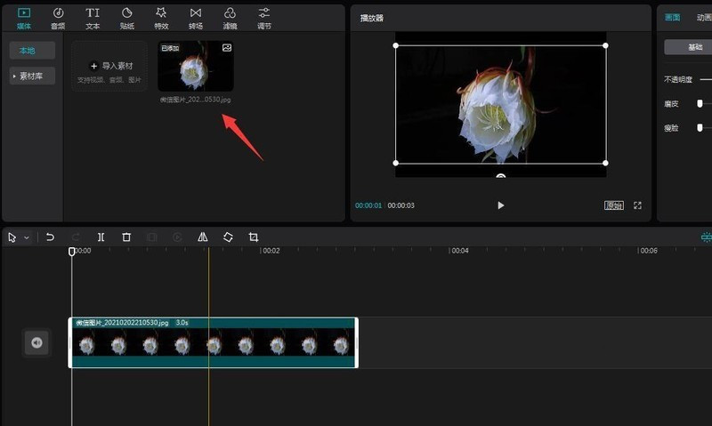Open the 滤镜 (Filters) panel
Viewport: 712px width, 426px height.
coord(230,18)
